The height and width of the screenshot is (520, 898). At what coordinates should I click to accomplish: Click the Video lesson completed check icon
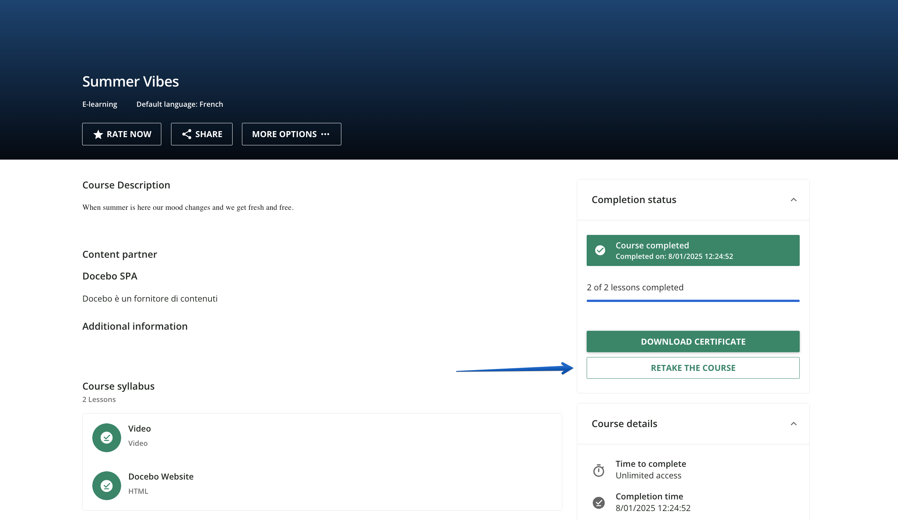107,438
